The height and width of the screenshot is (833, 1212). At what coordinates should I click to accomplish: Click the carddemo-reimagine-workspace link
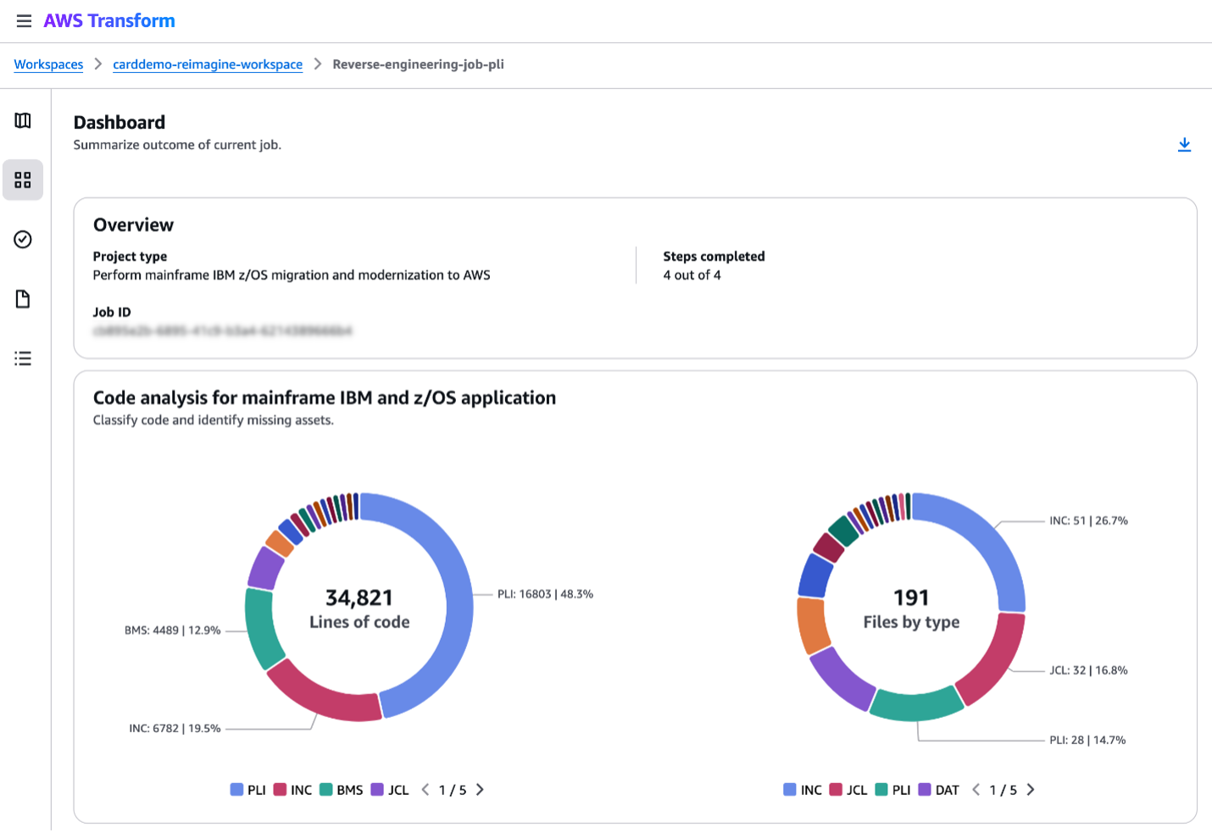[208, 64]
